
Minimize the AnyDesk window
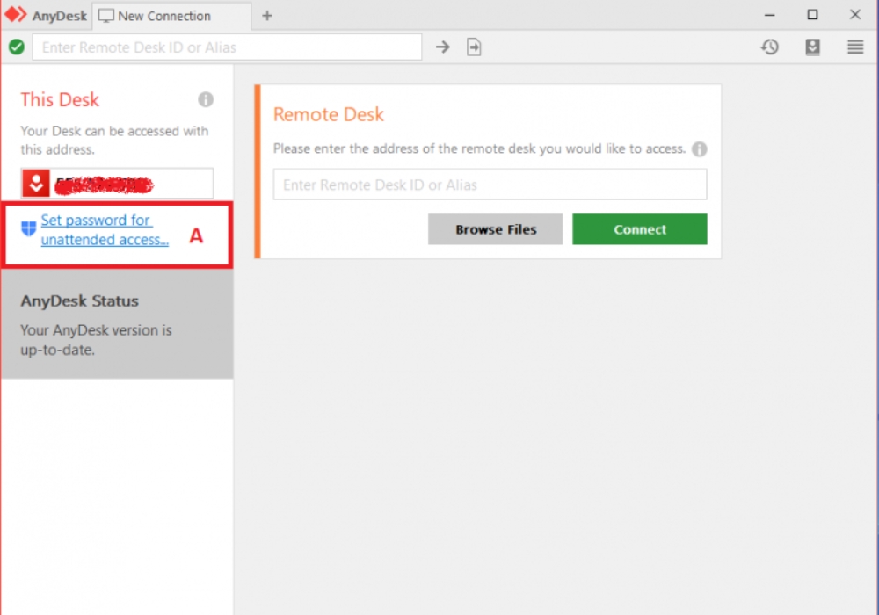[x=770, y=15]
